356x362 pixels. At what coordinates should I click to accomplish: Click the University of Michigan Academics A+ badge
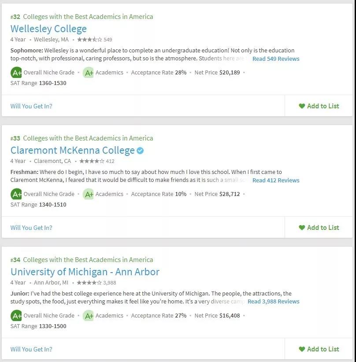pyautogui.click(x=88, y=316)
